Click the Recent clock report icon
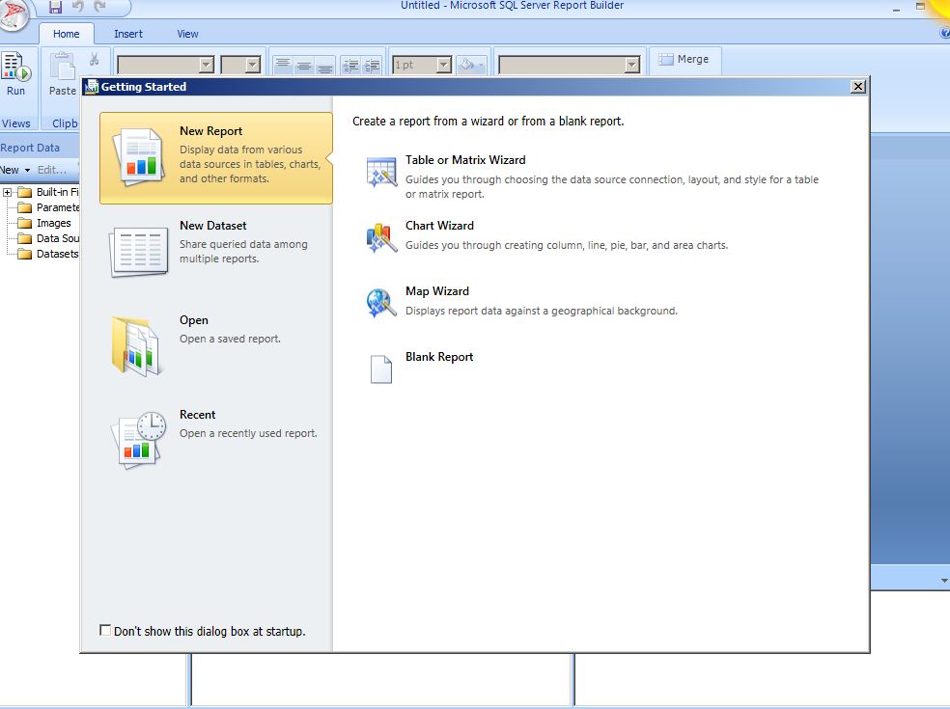Viewport: 950px width, 709px height. (x=139, y=440)
